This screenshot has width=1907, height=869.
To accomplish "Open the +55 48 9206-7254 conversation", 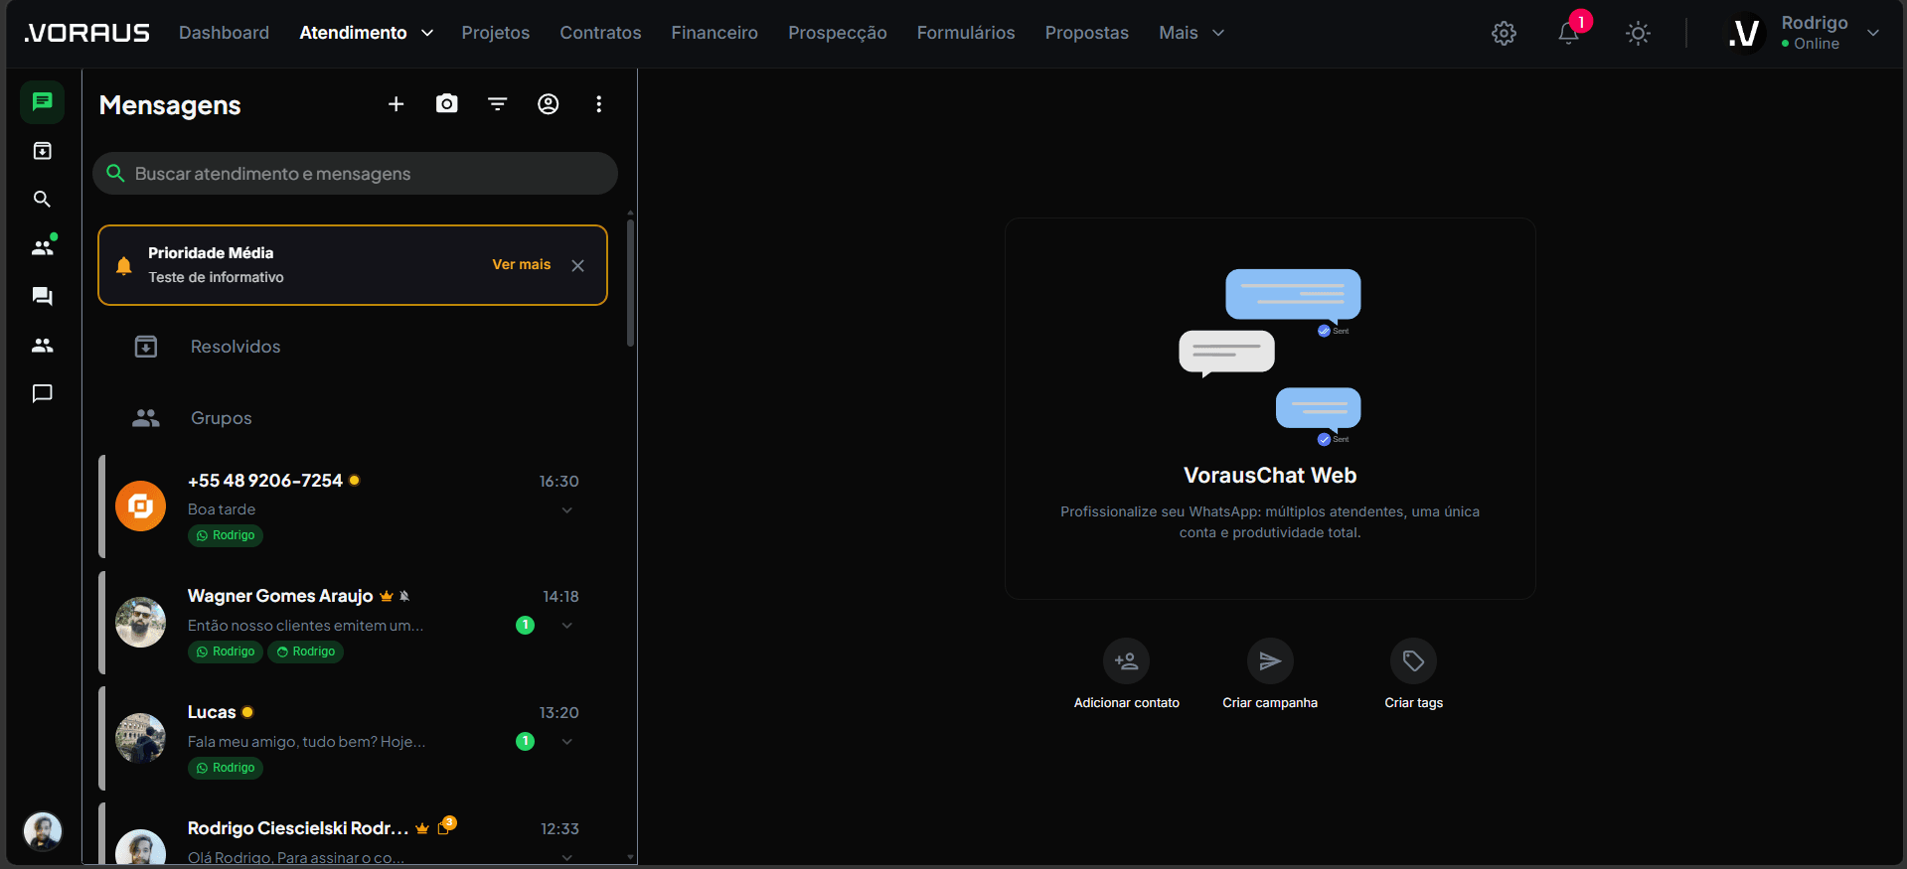I will point(353,507).
